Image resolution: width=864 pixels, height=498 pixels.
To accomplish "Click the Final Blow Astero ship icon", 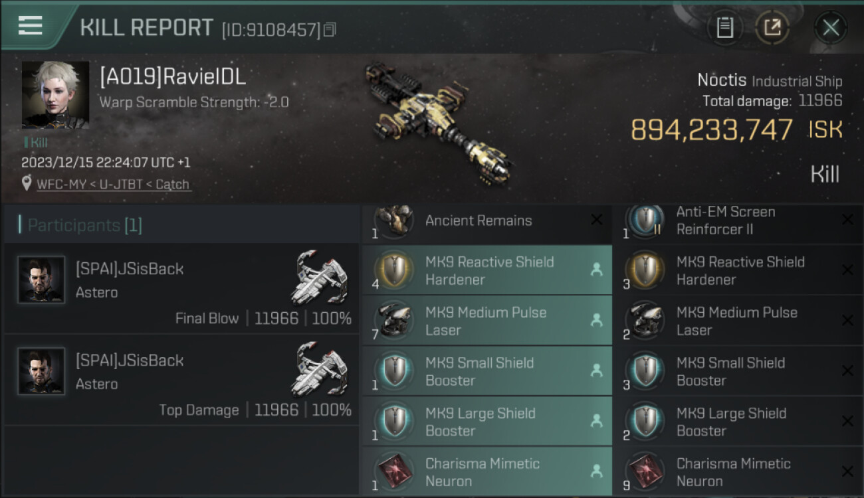I will tap(320, 278).
